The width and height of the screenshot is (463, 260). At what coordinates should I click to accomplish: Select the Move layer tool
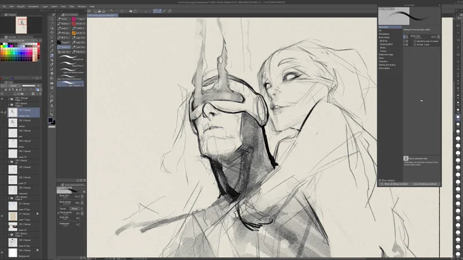pyautogui.click(x=52, y=33)
